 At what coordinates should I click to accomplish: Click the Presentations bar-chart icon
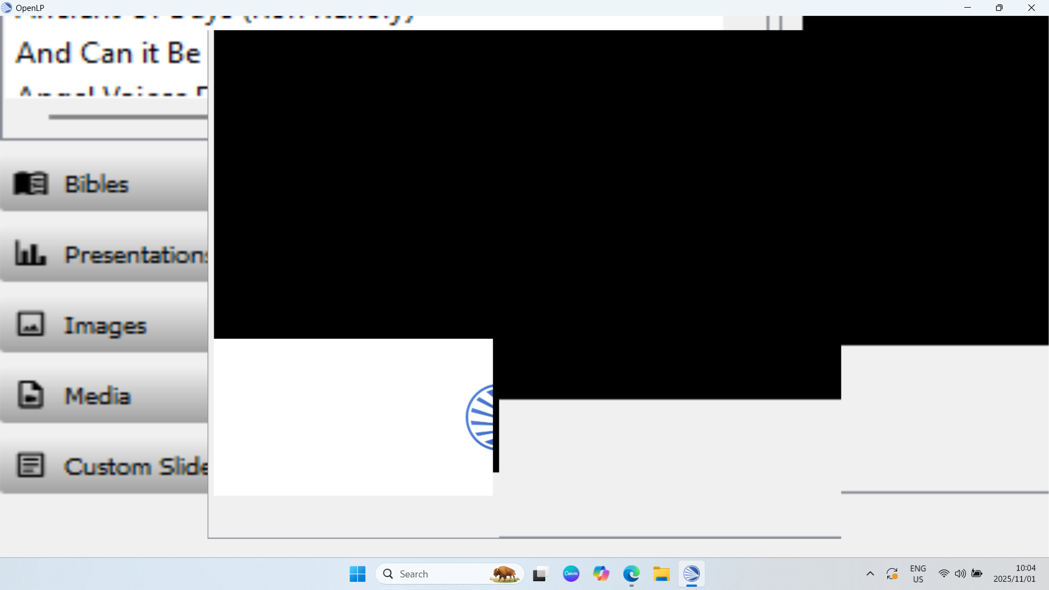[x=31, y=254]
